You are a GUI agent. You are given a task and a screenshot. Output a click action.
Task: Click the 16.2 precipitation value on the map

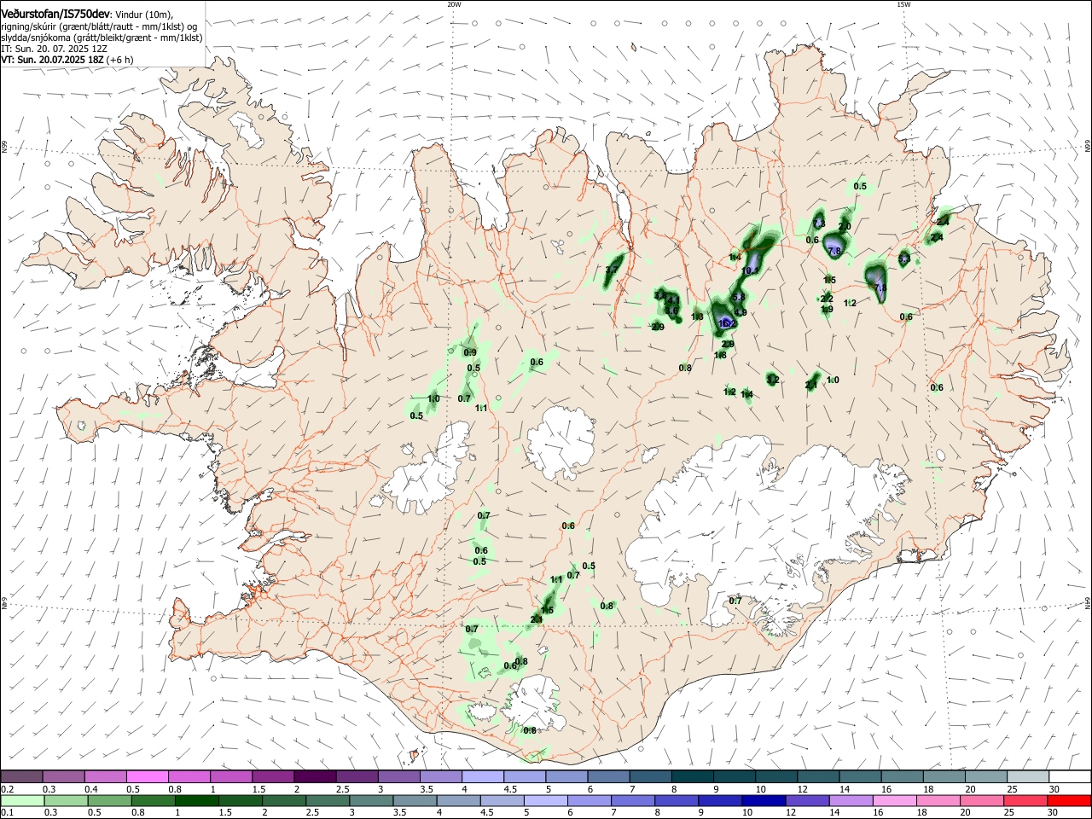pyautogui.click(x=728, y=324)
